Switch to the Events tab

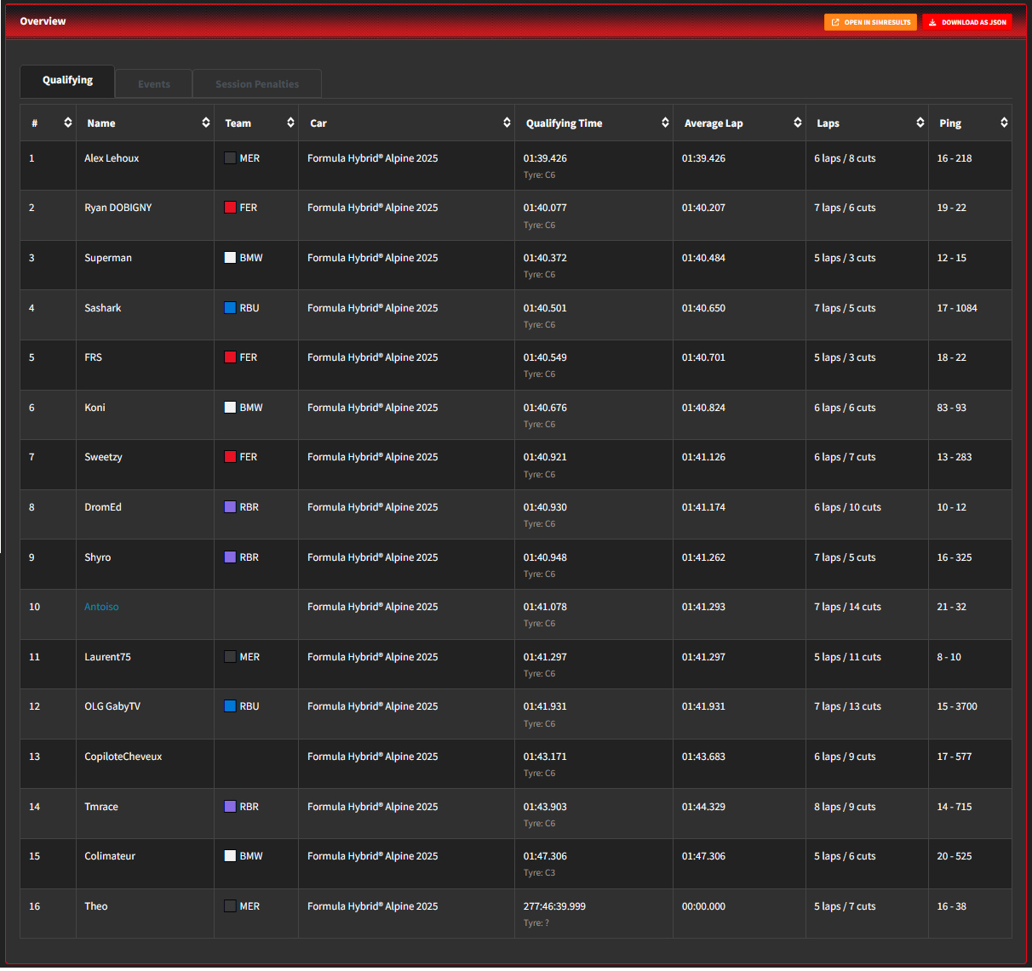coord(154,84)
